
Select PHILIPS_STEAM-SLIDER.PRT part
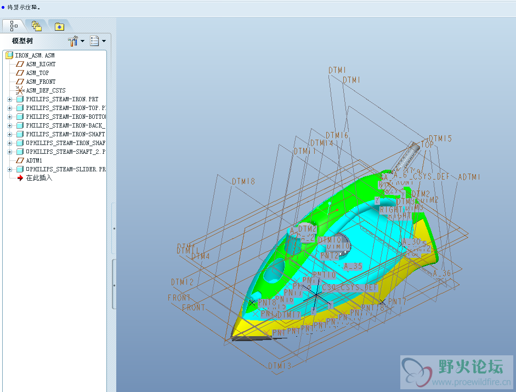tap(66, 169)
